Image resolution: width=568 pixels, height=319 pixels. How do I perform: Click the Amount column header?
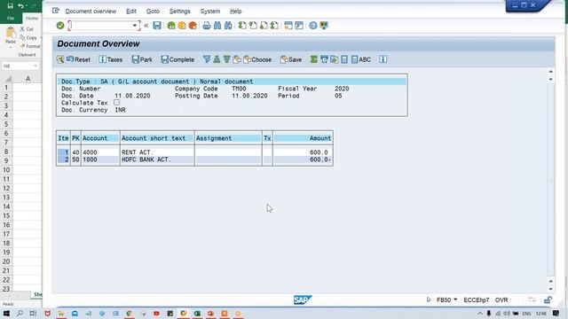[x=303, y=138]
